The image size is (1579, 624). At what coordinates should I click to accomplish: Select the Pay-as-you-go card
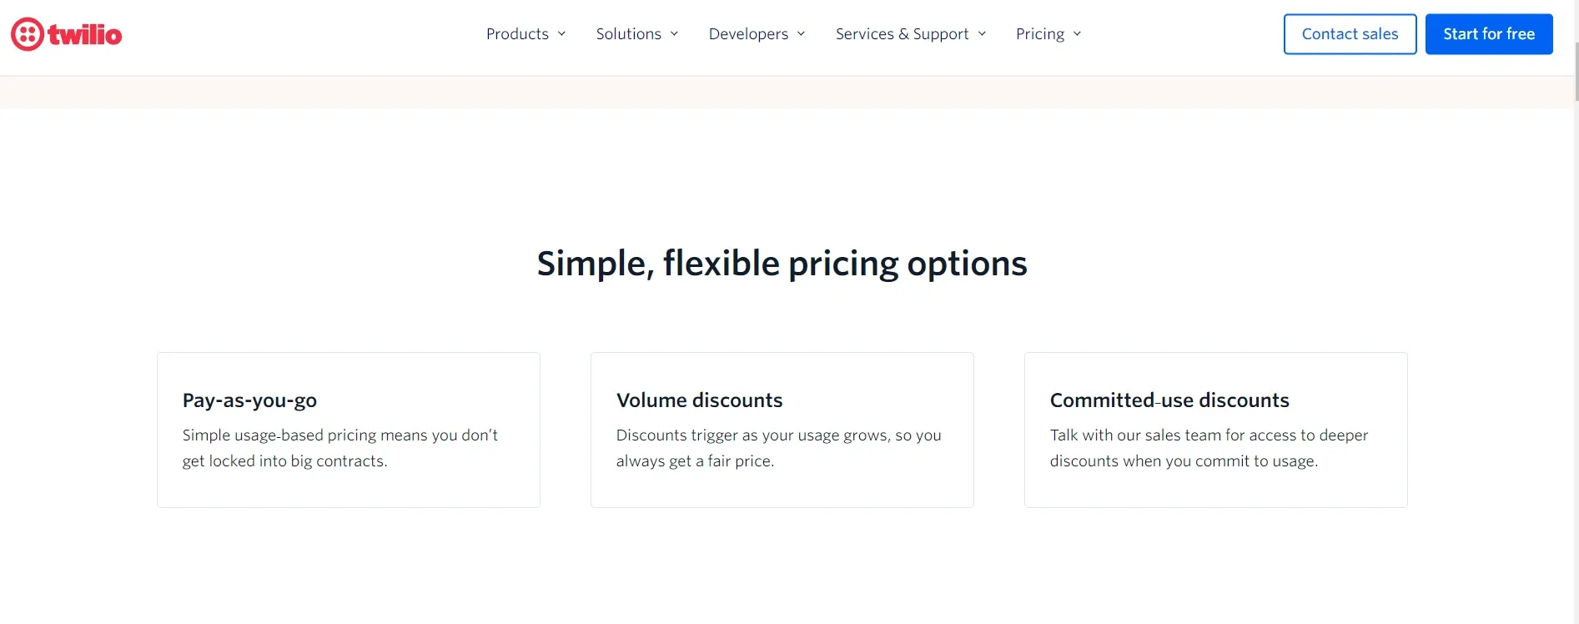click(x=349, y=430)
